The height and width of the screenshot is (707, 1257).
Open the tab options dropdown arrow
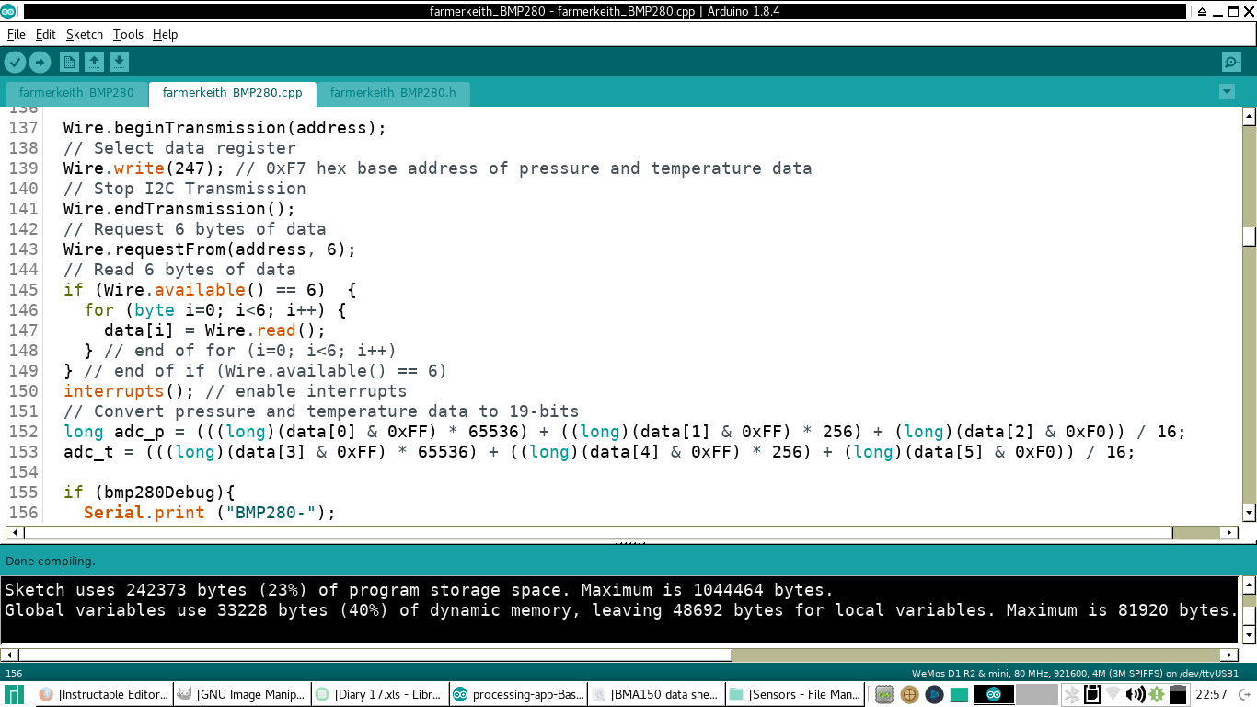(x=1226, y=92)
